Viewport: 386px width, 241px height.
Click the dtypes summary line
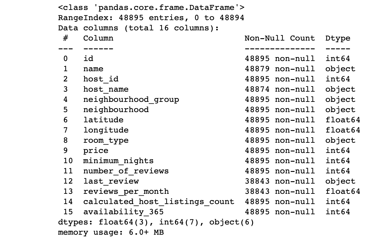pyautogui.click(x=156, y=222)
